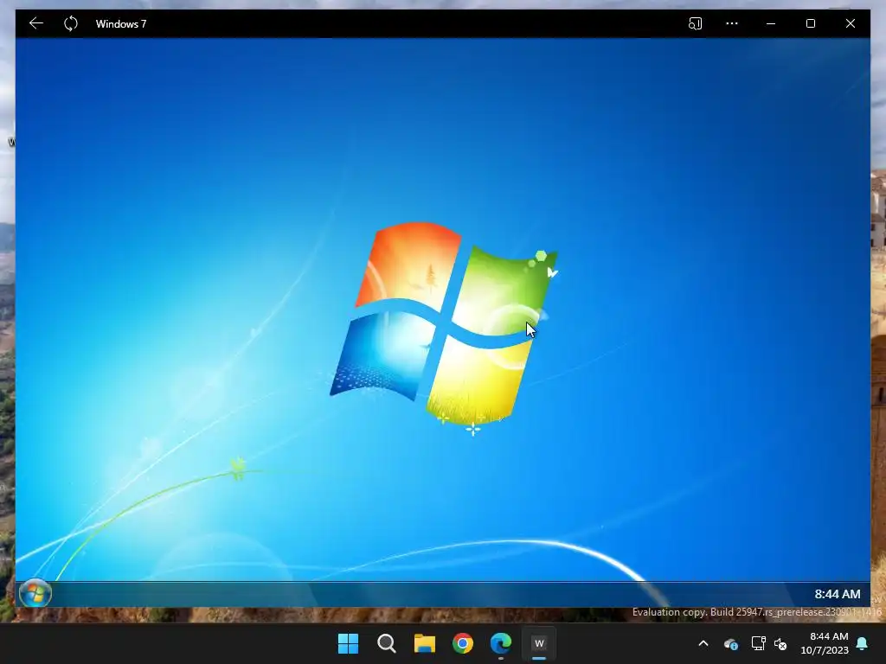The height and width of the screenshot is (664, 886).
Task: Open the Windows 7 Start orb
Action: 35,593
